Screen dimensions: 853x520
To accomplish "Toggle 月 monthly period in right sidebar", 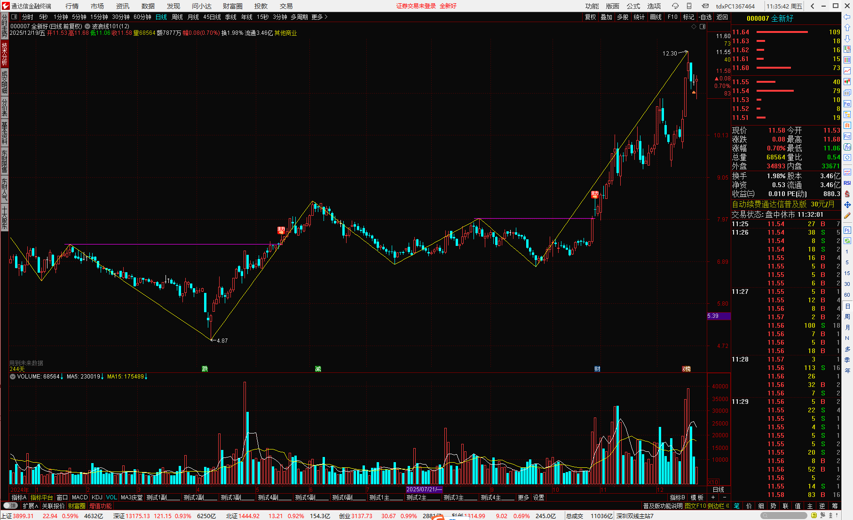I will click(x=847, y=328).
